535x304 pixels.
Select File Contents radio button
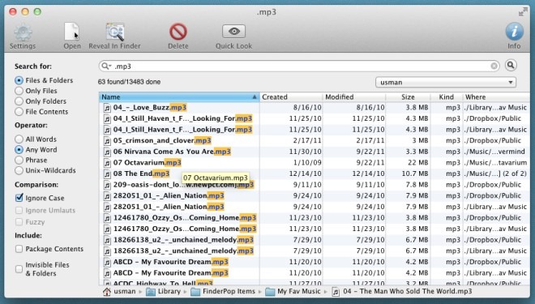coord(19,112)
